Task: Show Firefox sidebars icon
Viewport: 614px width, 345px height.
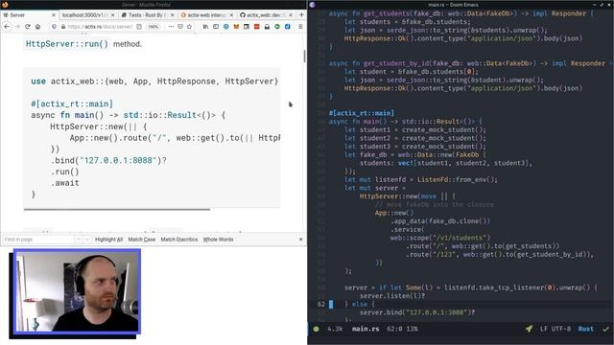Action: coord(216,27)
